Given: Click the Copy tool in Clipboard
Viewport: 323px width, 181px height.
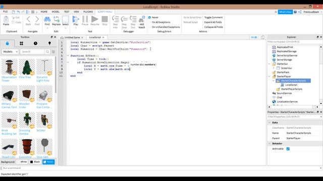Looking at the screenshot, I should (x=17, y=22).
